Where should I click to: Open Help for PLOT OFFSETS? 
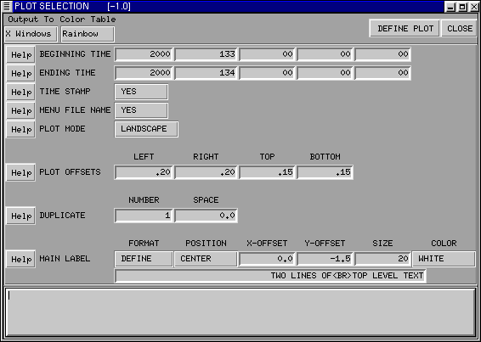(20, 173)
